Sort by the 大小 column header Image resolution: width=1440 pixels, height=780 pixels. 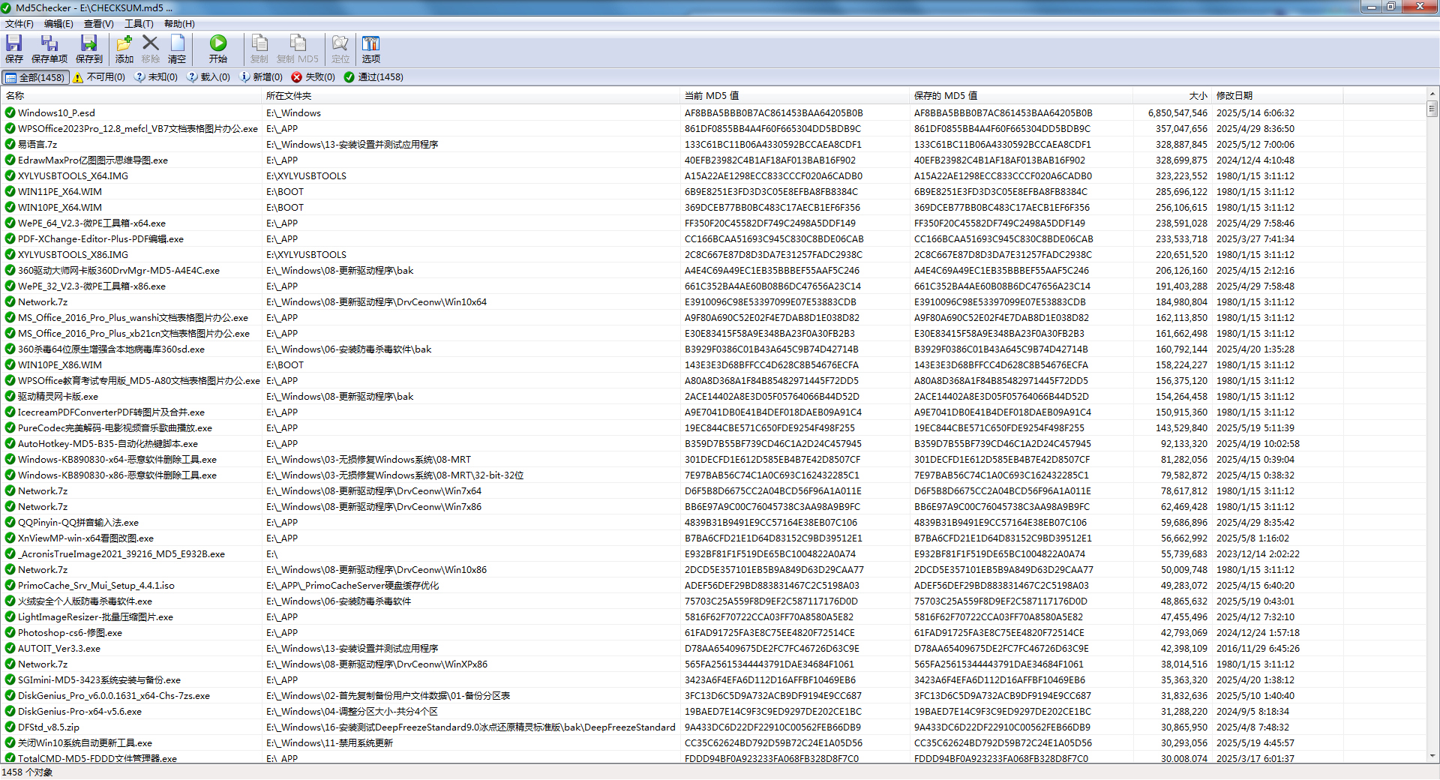pyautogui.click(x=1172, y=96)
